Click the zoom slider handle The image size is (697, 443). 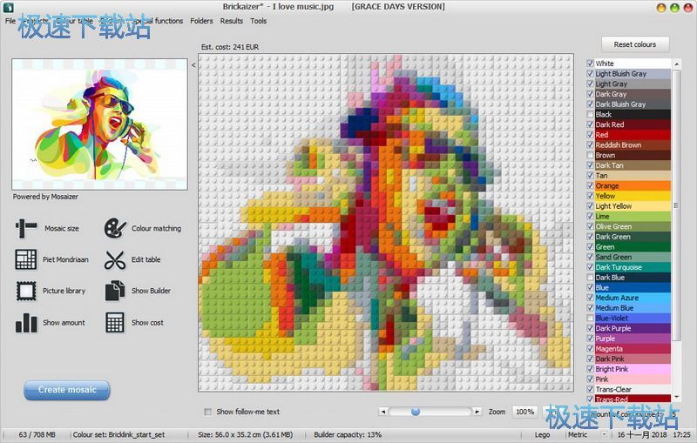coord(416,411)
